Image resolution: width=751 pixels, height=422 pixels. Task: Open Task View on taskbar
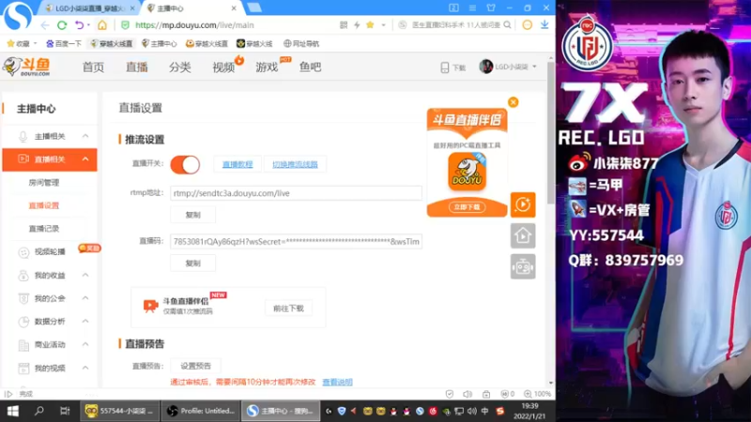(x=65, y=411)
